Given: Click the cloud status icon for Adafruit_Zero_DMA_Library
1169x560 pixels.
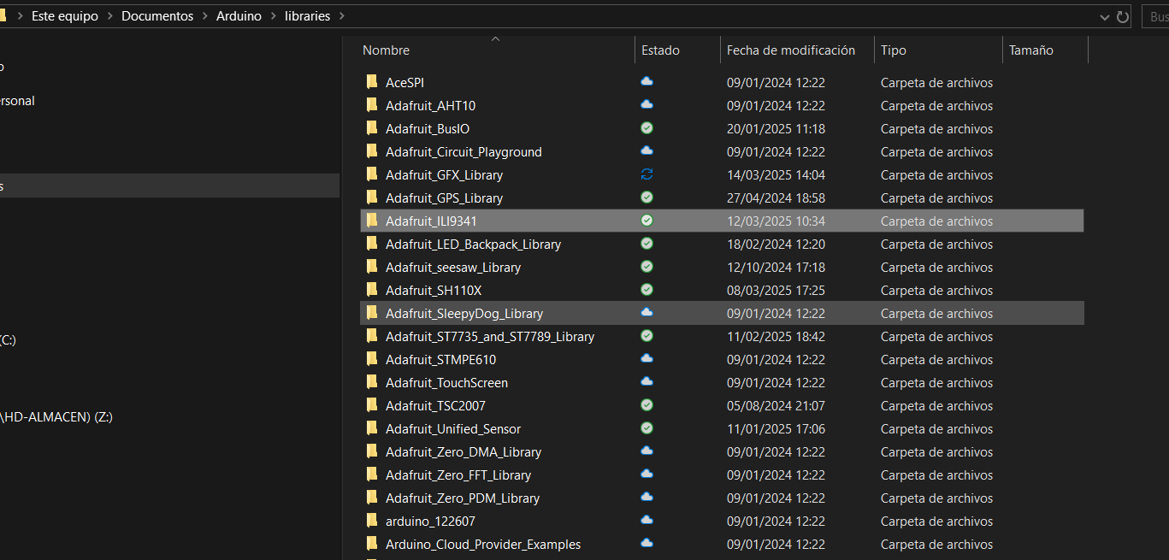Looking at the screenshot, I should [x=647, y=451].
